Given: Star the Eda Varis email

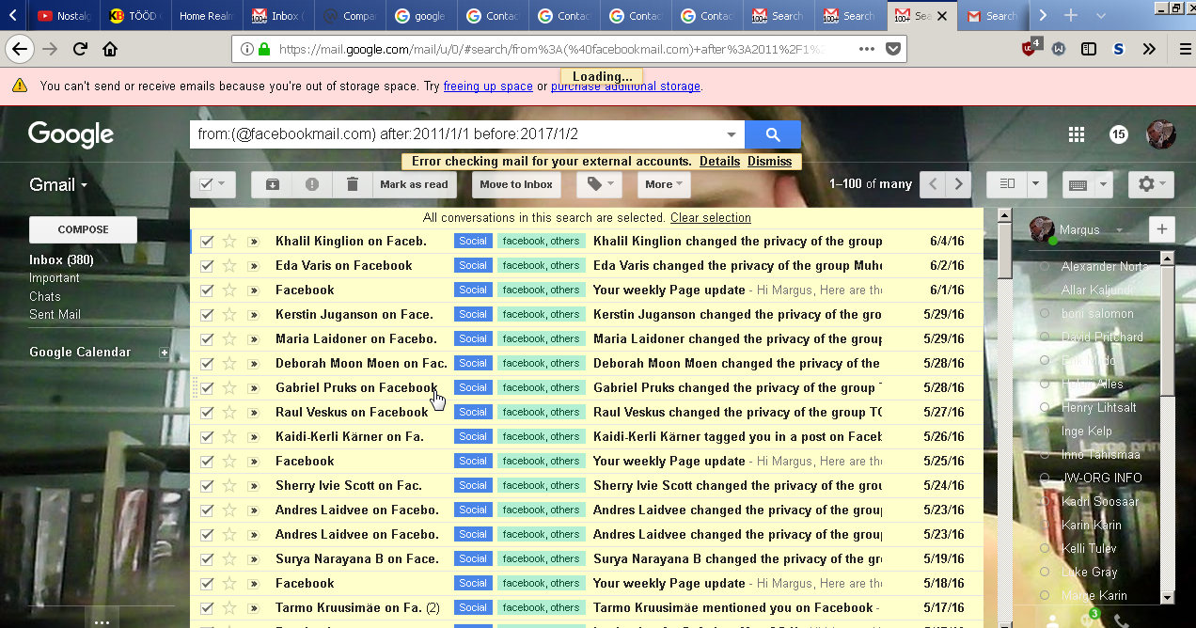Looking at the screenshot, I should pos(228,265).
